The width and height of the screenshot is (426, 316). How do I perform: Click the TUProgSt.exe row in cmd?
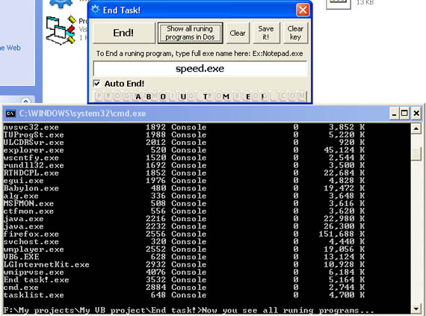click(x=184, y=134)
